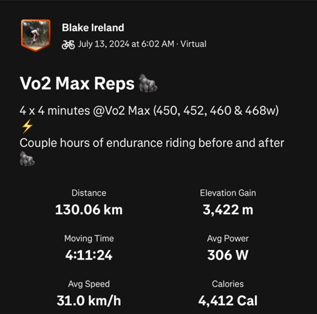Image resolution: width=317 pixels, height=314 pixels.
Task: Click the 4,412 Cal calories value
Action: coord(228,300)
